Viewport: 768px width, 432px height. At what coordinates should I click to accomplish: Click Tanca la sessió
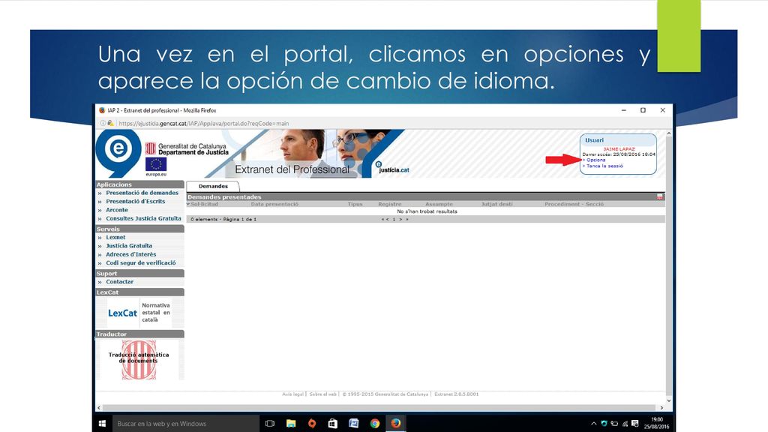605,166
